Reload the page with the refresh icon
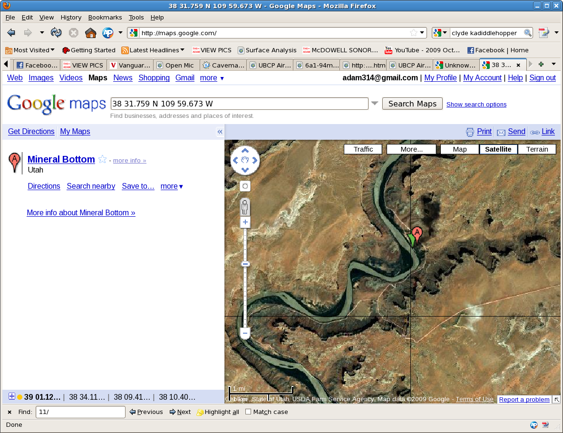563x433 pixels. (x=56, y=33)
